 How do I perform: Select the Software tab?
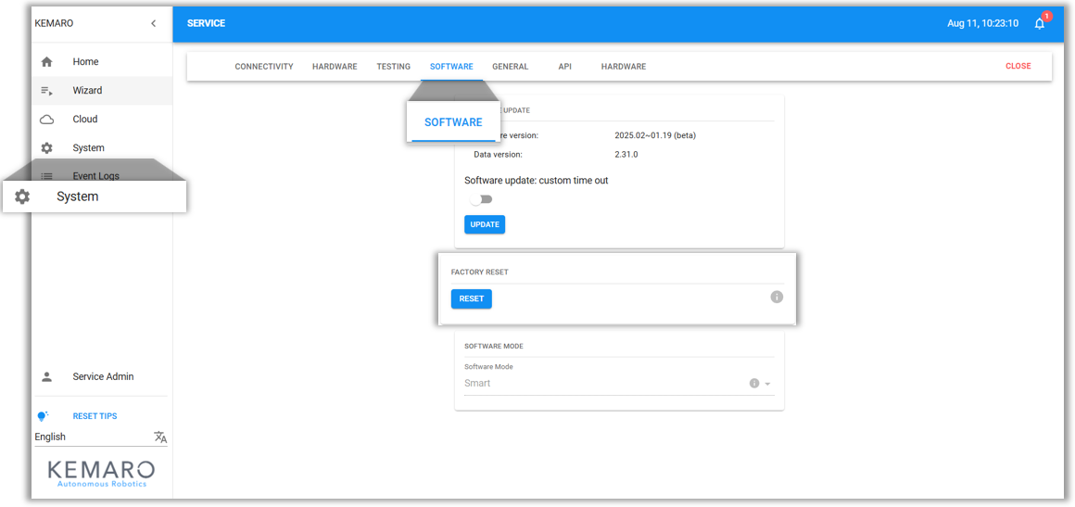point(451,67)
